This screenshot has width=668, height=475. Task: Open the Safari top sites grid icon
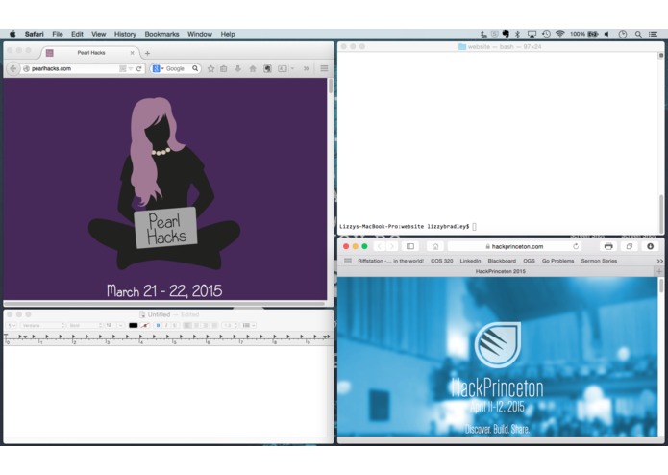[348, 261]
